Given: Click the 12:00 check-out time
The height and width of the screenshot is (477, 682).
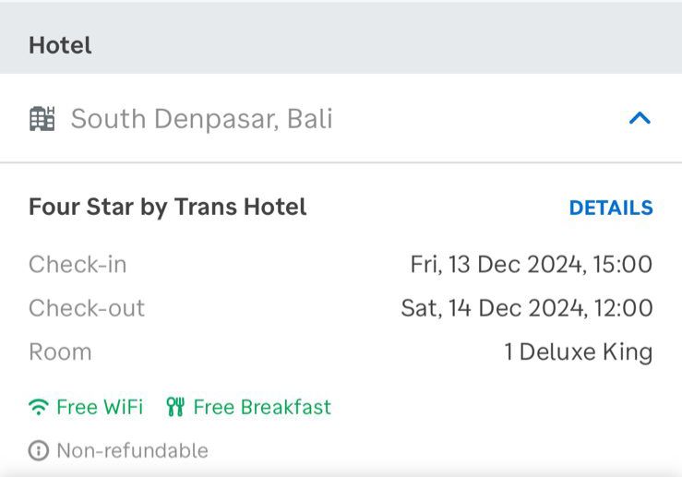Looking at the screenshot, I should coord(622,308).
